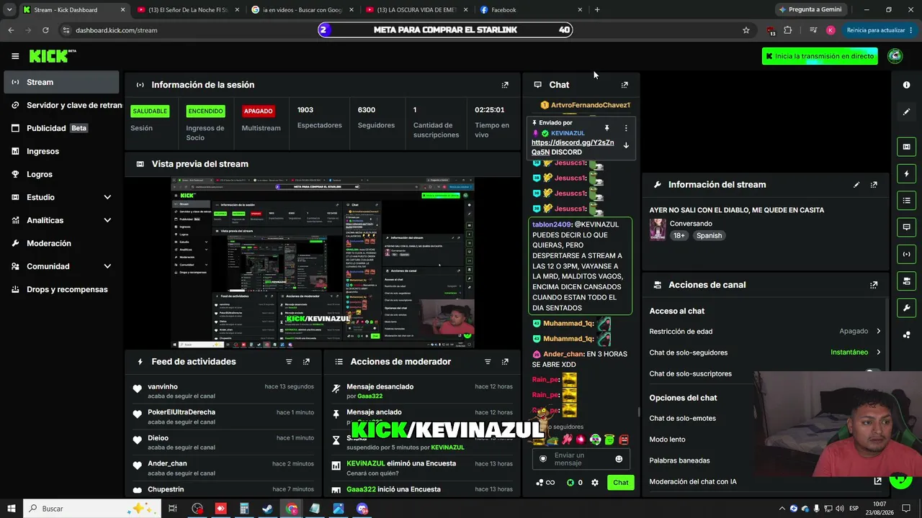Open Moderación in sidebar
The image size is (922, 518).
pyautogui.click(x=61, y=243)
